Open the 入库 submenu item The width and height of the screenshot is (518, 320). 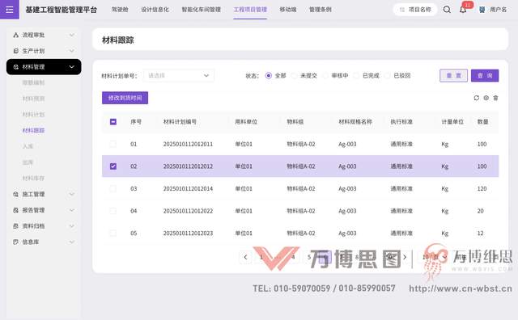28,146
